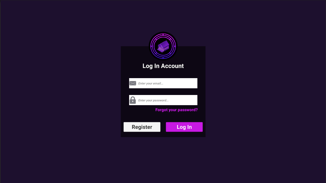Click the padlock icon in password field
326x183 pixels.
133,100
